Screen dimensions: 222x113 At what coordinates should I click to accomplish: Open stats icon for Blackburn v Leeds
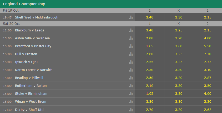tap(131, 30)
